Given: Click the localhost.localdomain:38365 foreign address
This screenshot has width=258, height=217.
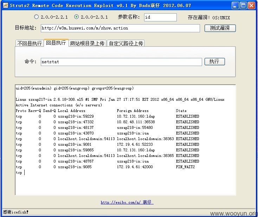Looking at the screenshot, I should 145,156.
